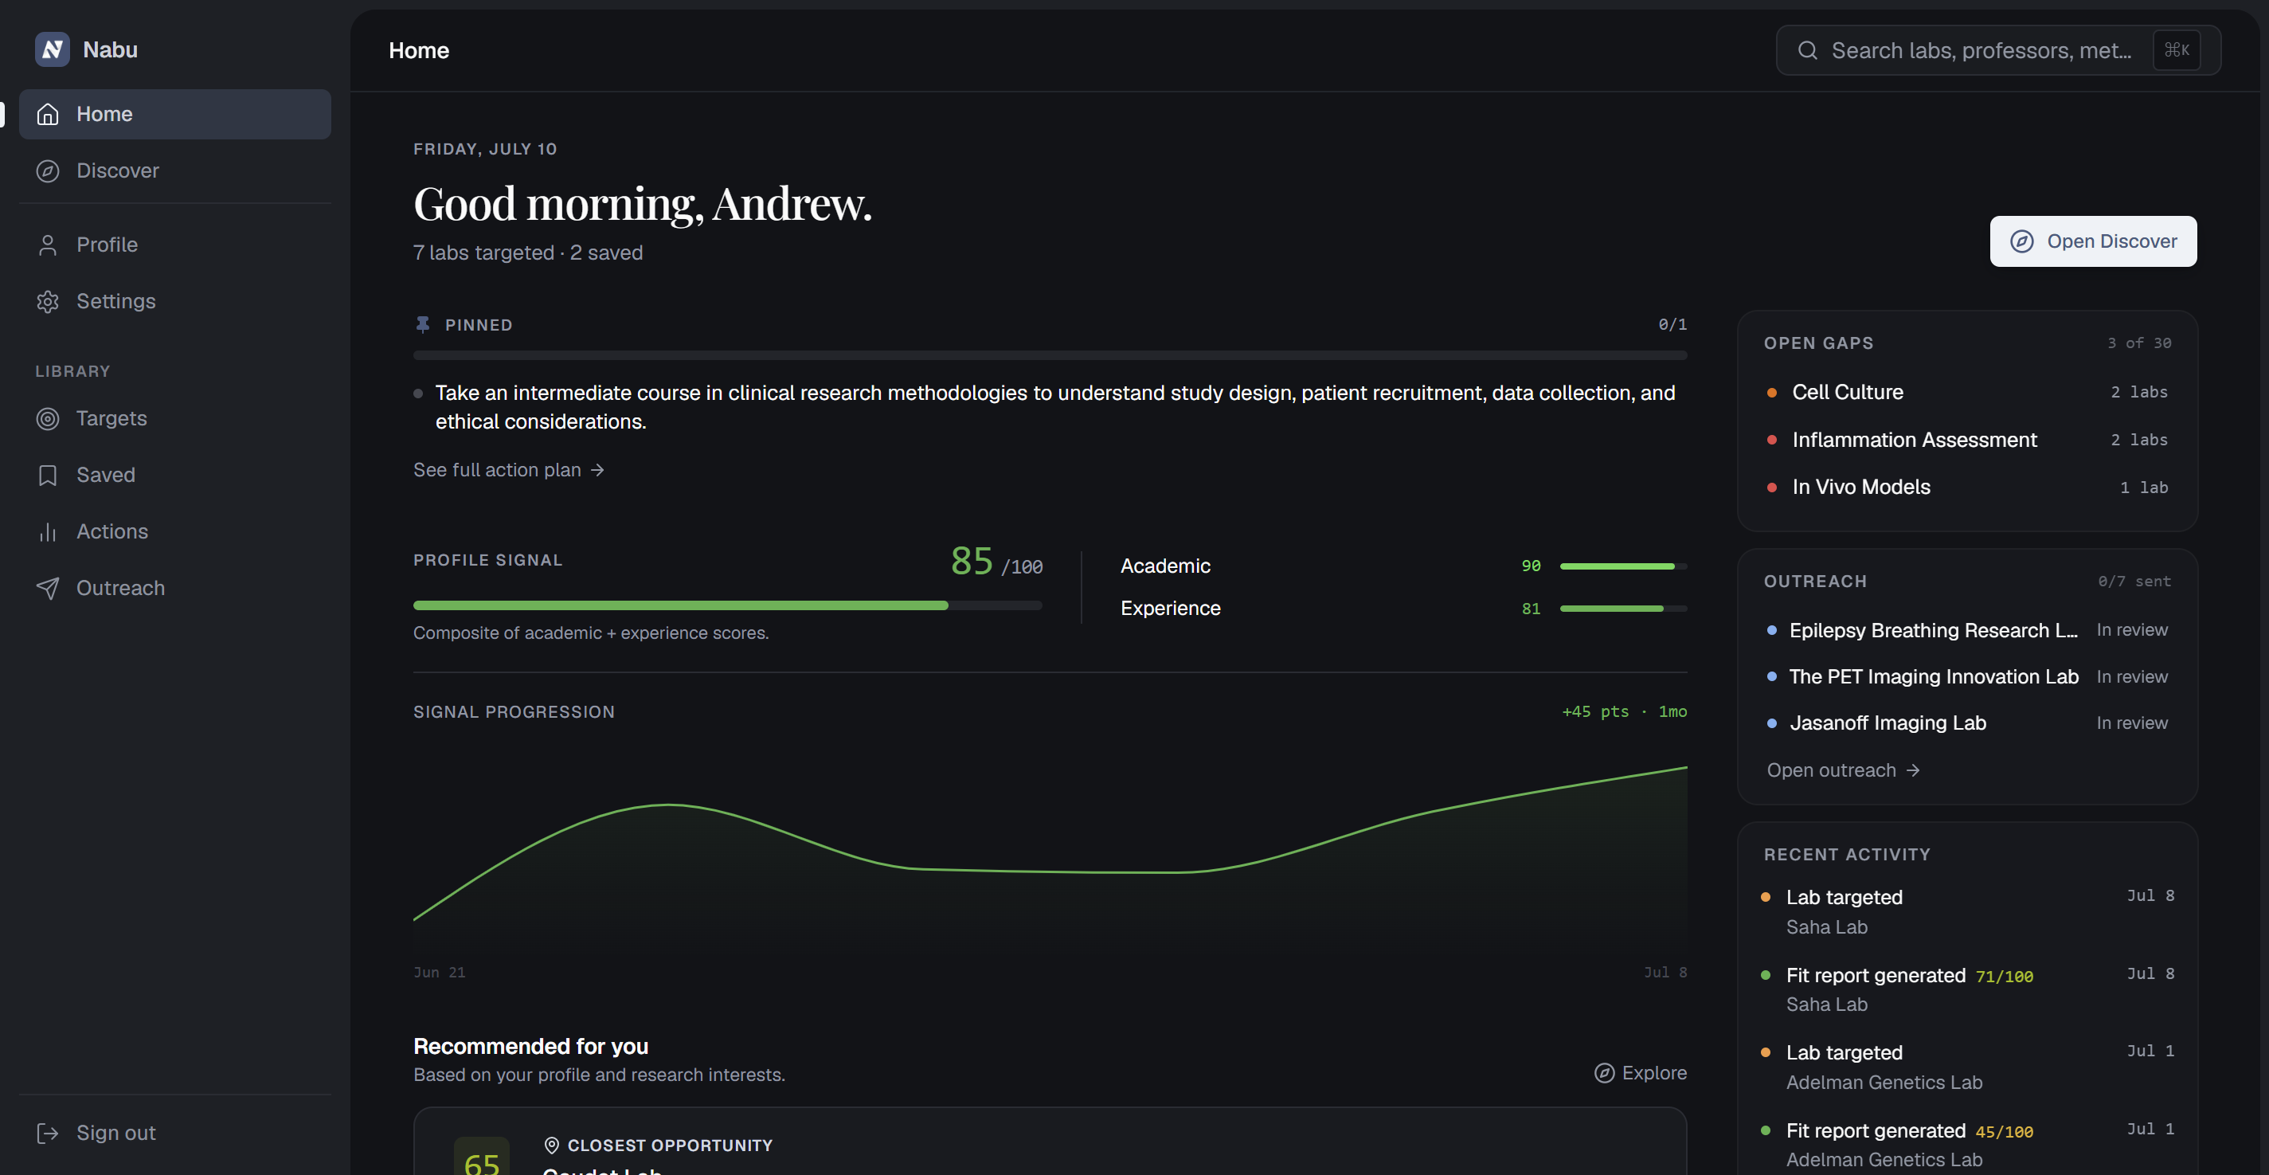This screenshot has width=2269, height=1175.
Task: Click the pin icon beside PINNED
Action: (x=423, y=325)
